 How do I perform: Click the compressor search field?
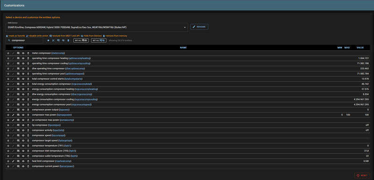(x=25, y=41)
